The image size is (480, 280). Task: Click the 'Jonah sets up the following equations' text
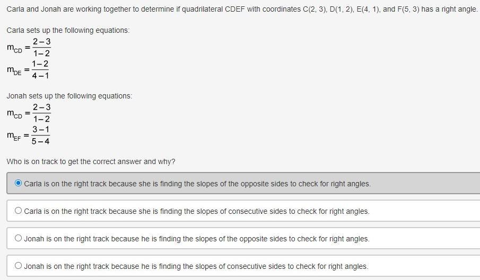pyautogui.click(x=69, y=96)
